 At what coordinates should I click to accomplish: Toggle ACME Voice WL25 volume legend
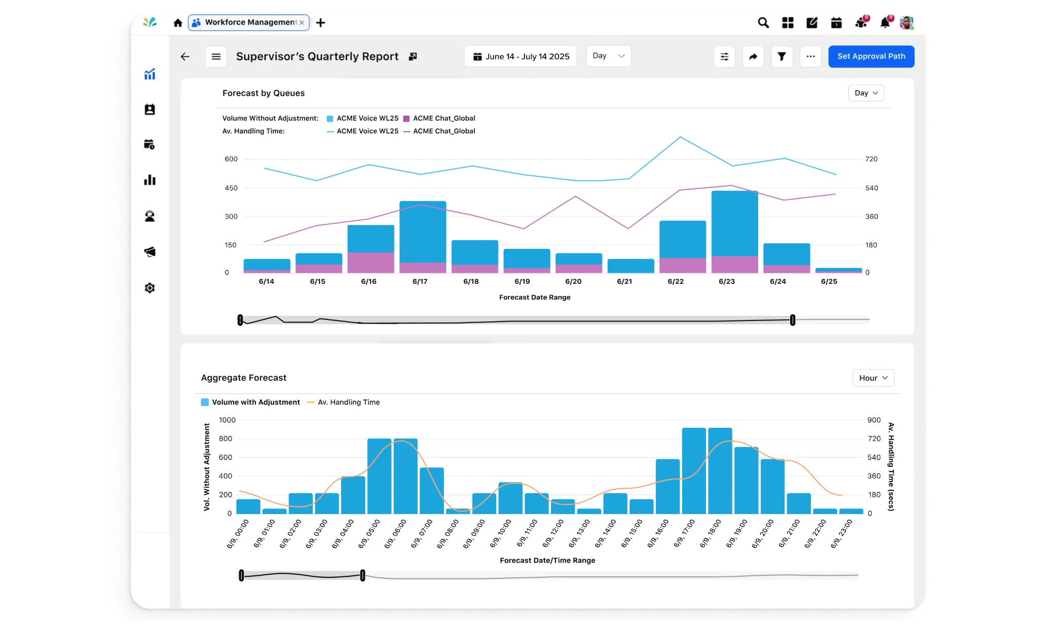pos(362,119)
